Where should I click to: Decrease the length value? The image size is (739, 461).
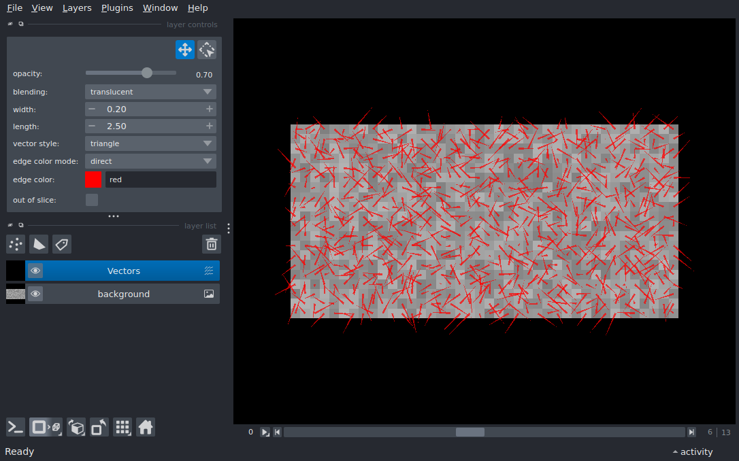tap(92, 126)
